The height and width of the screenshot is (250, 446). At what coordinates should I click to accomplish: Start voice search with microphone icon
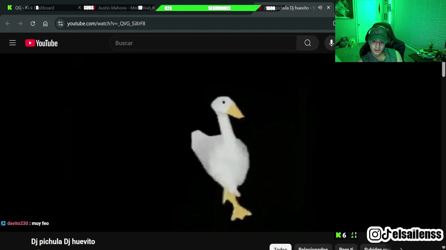(x=331, y=43)
